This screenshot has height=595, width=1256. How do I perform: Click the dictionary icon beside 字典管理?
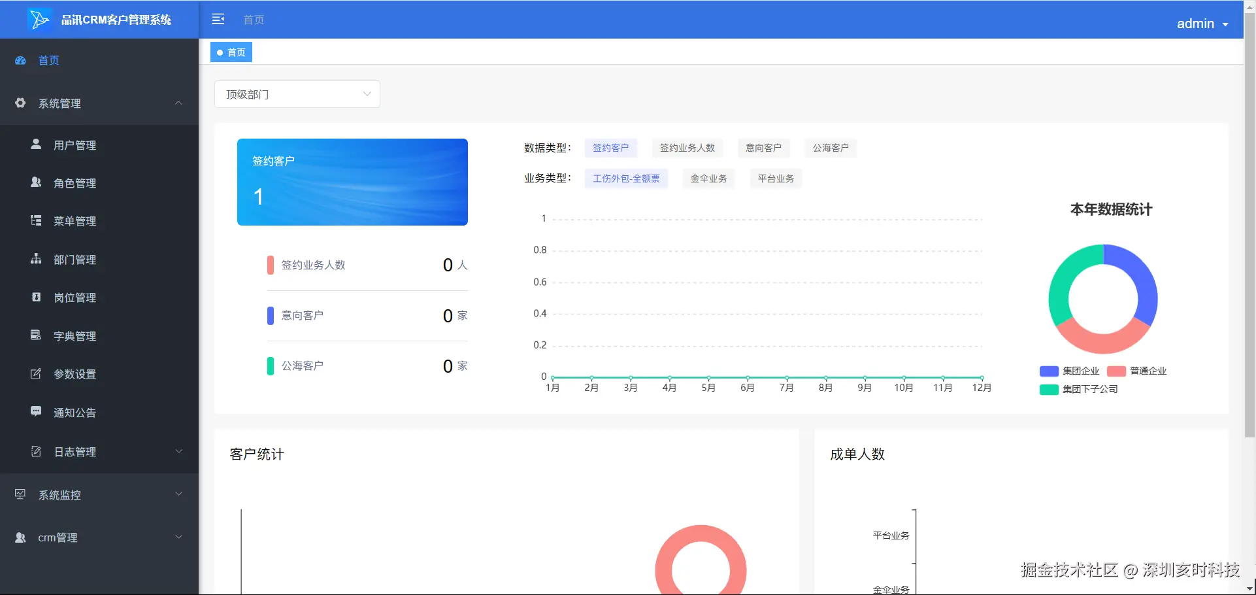pos(36,335)
